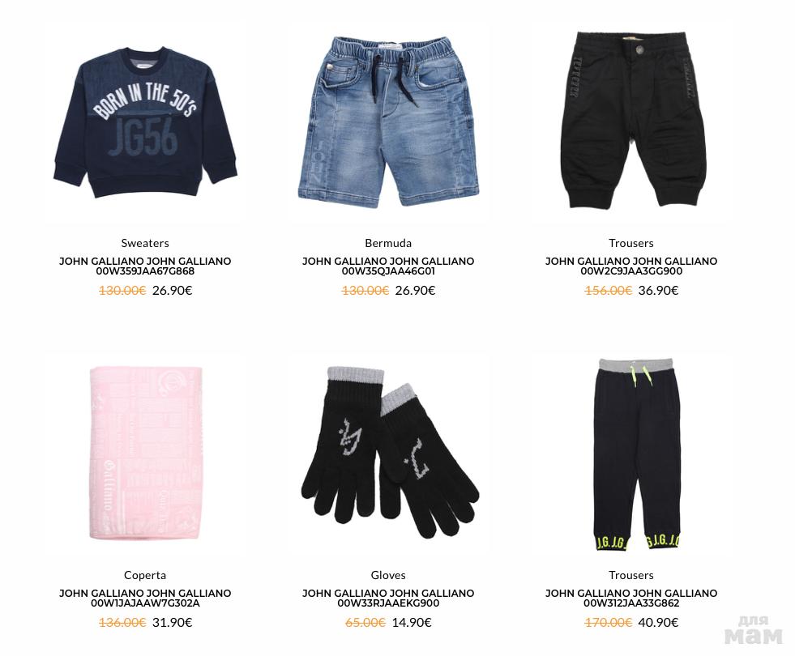The width and height of the screenshot is (795, 656).
Task: Open product title 00W1JAJAAW7G302A
Action: tap(145, 598)
